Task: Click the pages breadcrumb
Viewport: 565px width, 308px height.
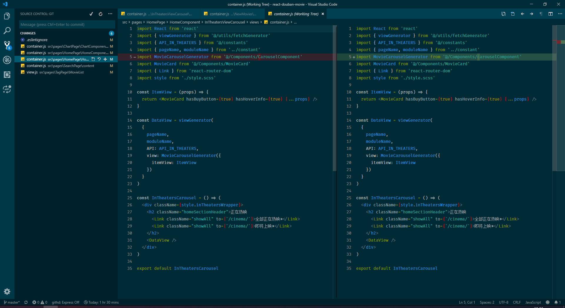Action: (137, 22)
